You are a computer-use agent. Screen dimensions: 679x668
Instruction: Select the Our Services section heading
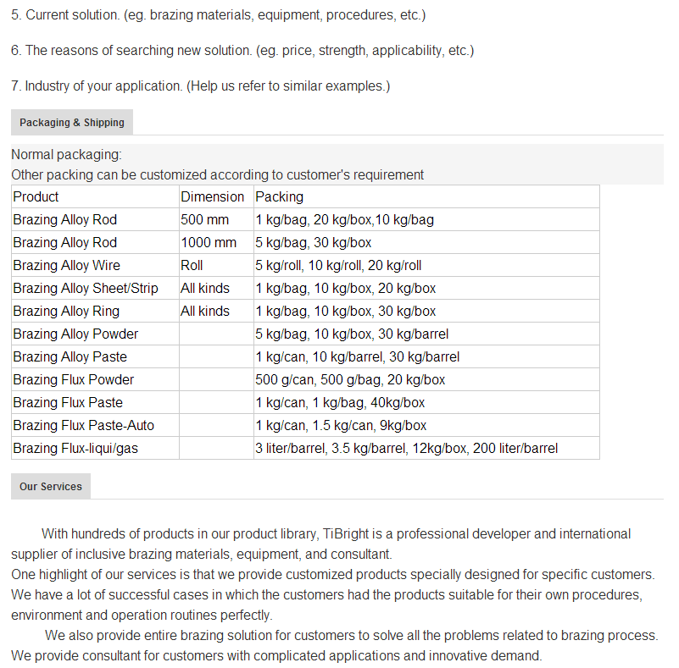click(51, 487)
